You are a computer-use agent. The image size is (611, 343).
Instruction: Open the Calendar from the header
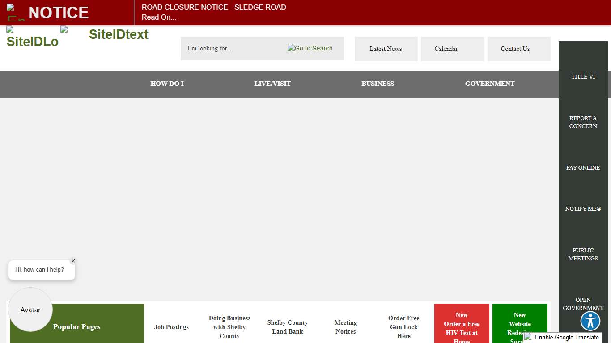[x=446, y=49]
